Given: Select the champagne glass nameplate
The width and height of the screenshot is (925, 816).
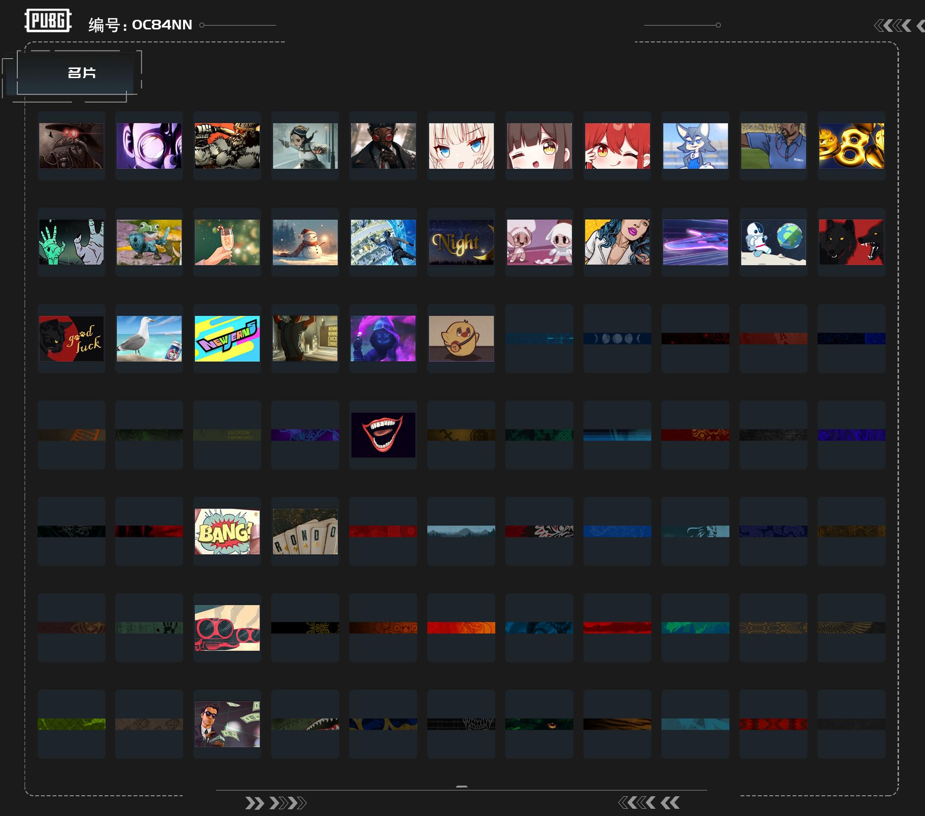Looking at the screenshot, I should pos(227,242).
